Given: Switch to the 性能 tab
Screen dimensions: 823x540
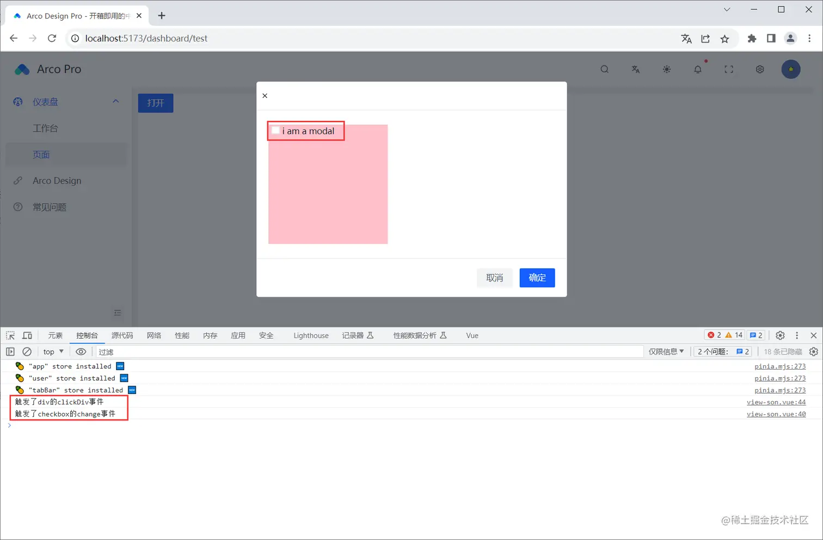Looking at the screenshot, I should pos(182,335).
